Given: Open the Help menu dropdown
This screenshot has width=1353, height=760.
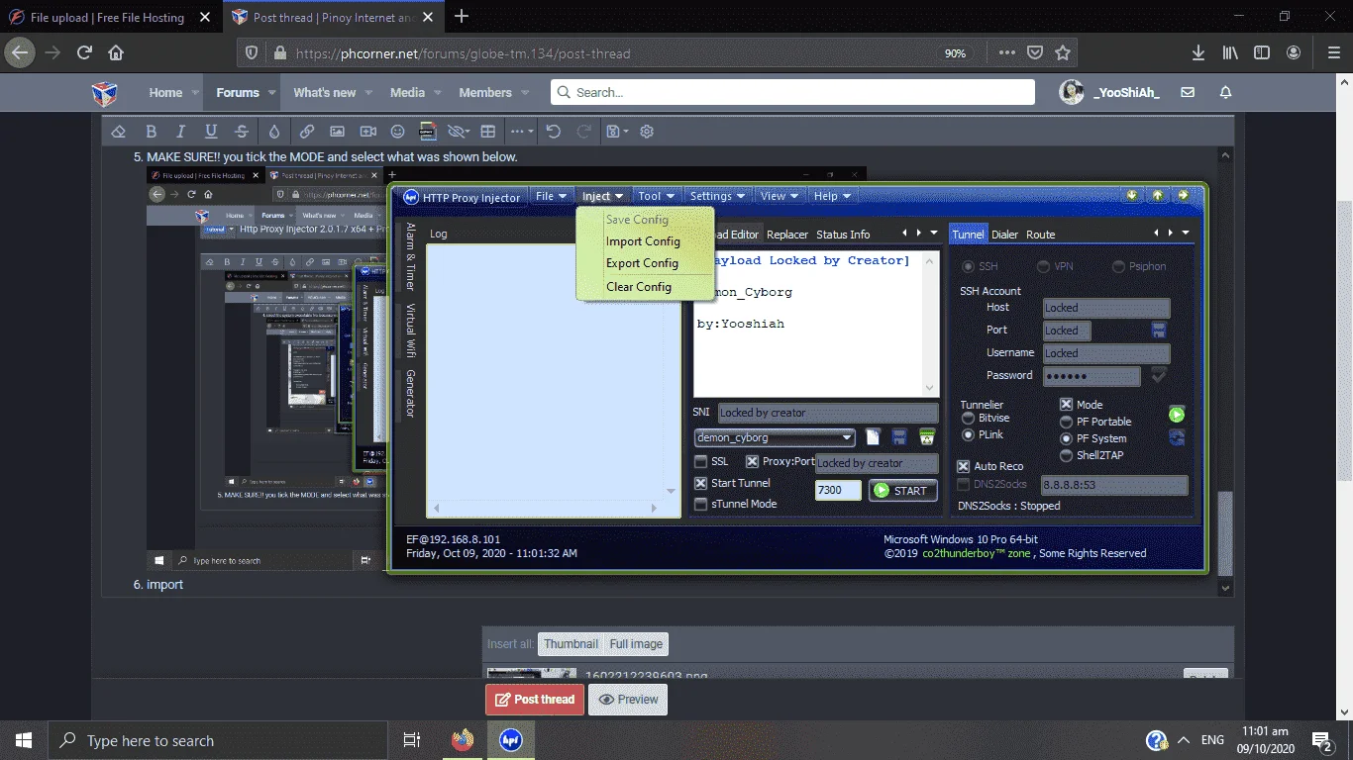Looking at the screenshot, I should 832,196.
